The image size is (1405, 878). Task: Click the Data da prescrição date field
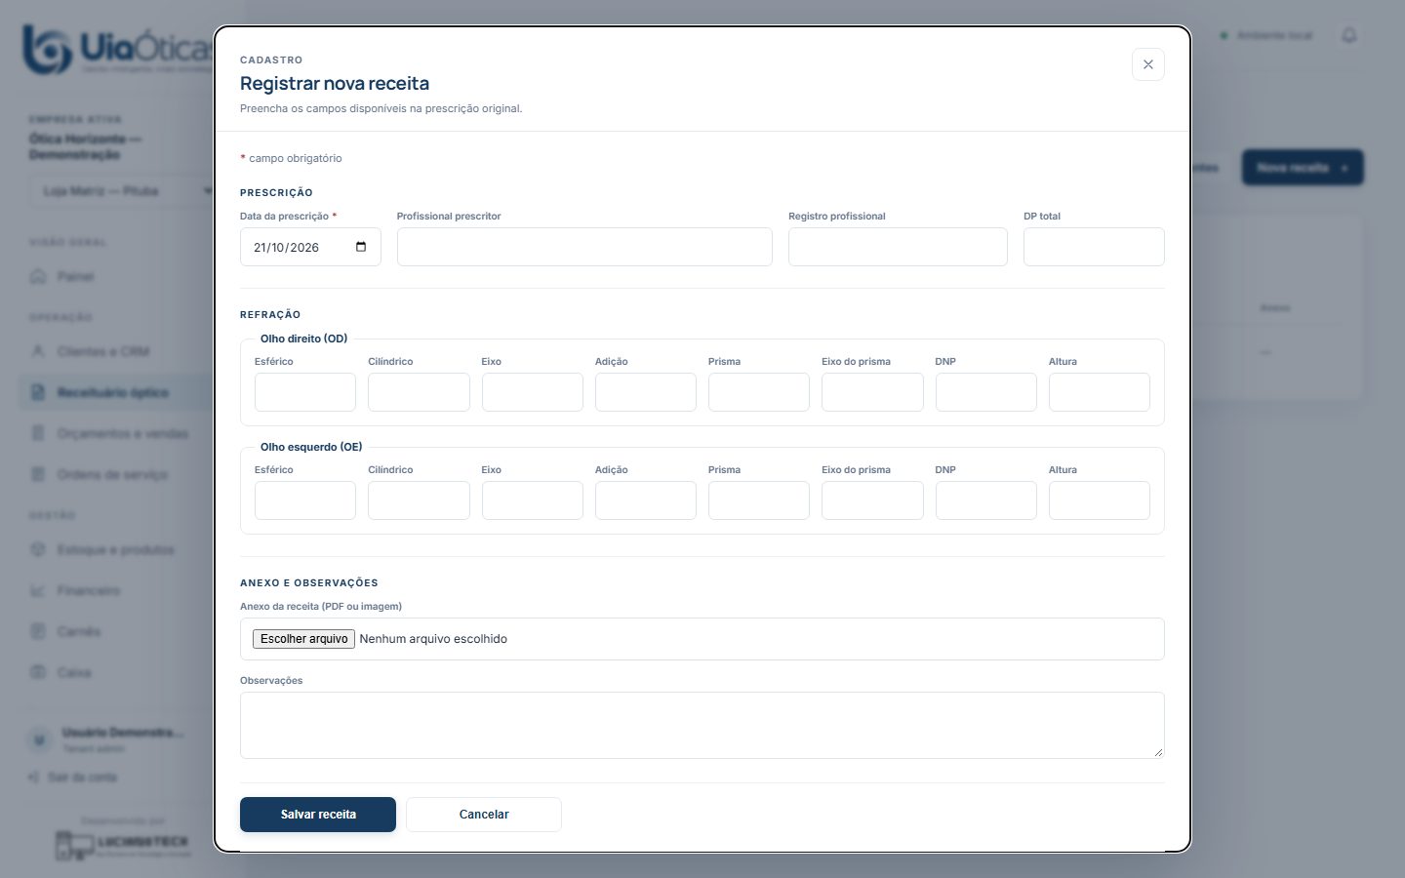(x=310, y=247)
